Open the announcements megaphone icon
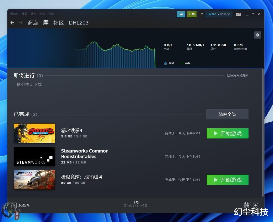 [x=181, y=14]
